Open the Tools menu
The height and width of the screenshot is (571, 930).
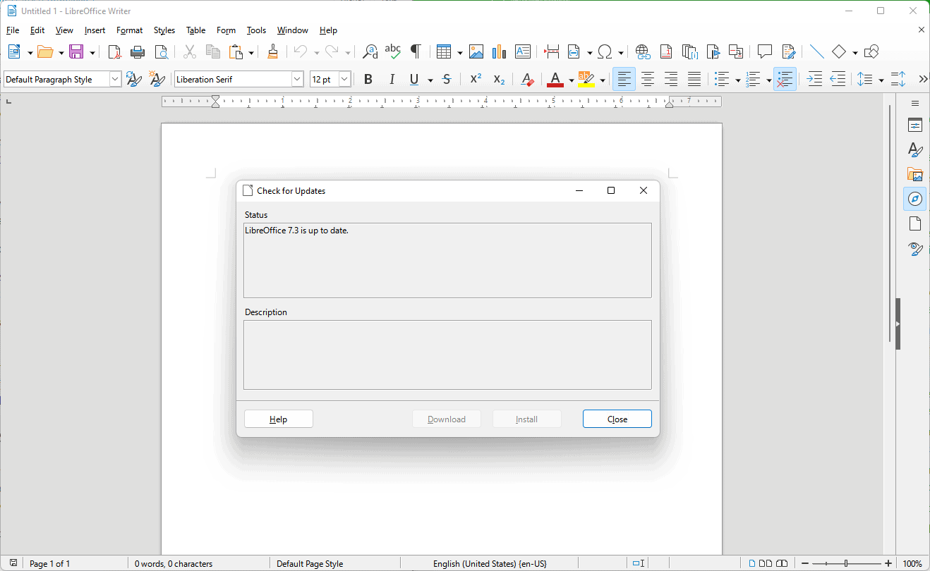pyautogui.click(x=256, y=30)
